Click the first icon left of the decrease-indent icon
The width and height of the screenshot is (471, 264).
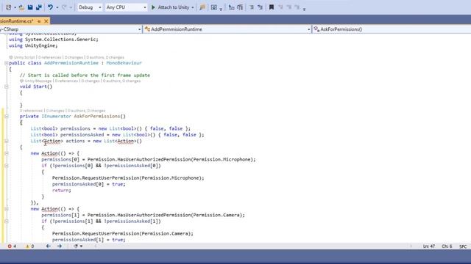tap(231, 7)
